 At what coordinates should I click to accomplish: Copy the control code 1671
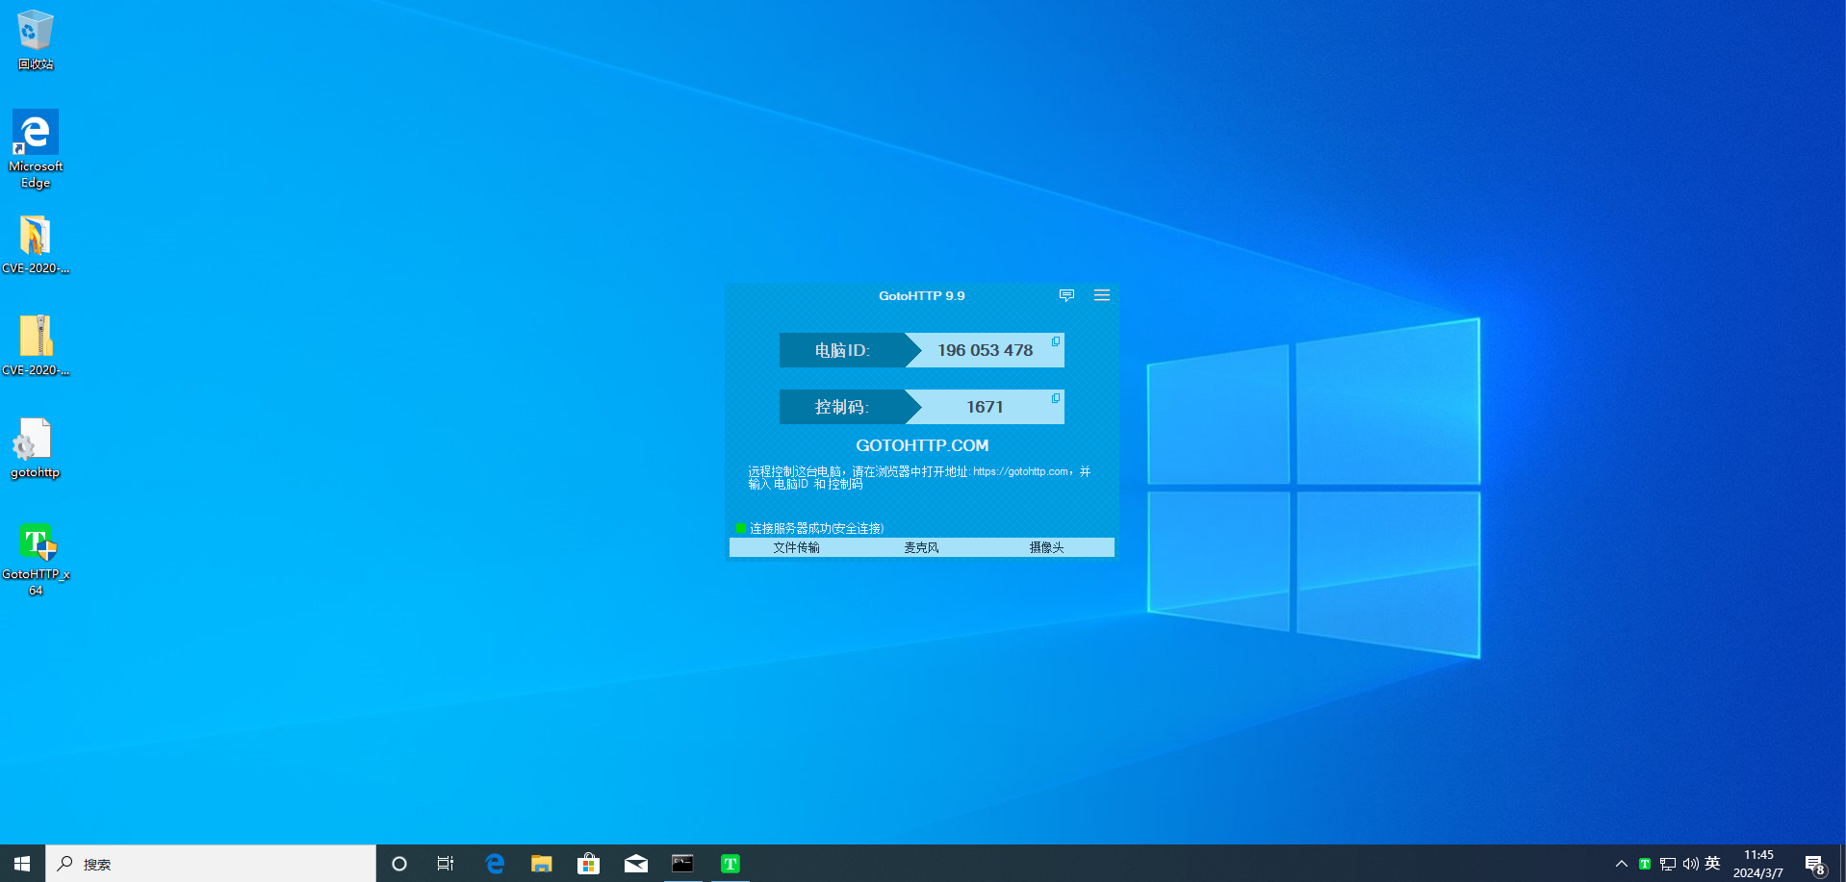coord(1056,398)
